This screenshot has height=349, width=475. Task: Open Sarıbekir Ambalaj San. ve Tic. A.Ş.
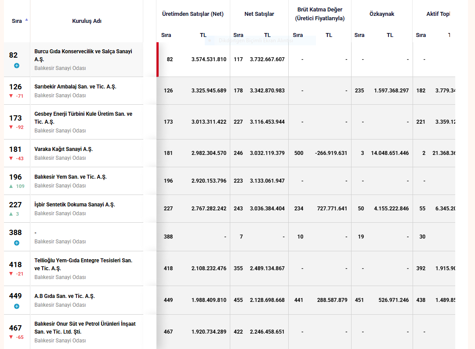(76, 87)
